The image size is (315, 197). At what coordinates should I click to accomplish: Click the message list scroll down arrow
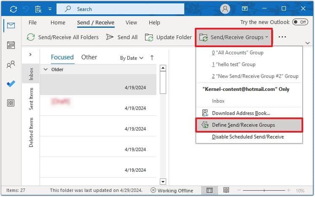pos(163,181)
